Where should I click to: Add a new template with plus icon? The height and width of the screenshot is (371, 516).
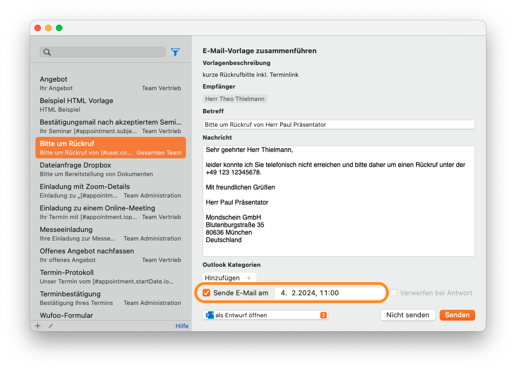[x=38, y=326]
